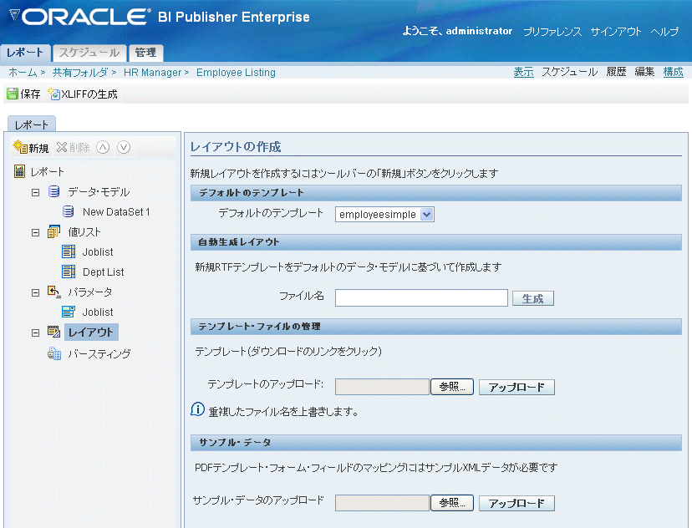The height and width of the screenshot is (528, 692).
Task: Click the XLIFF generation icon
Action: tap(53, 94)
